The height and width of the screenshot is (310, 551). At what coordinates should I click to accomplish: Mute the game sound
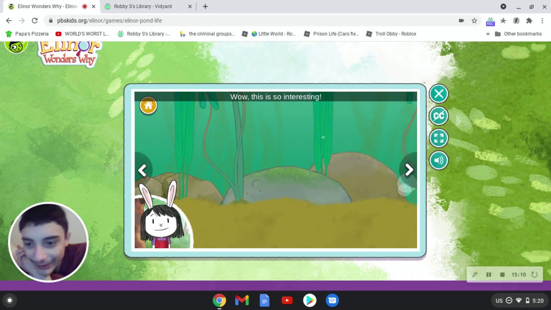(x=439, y=161)
